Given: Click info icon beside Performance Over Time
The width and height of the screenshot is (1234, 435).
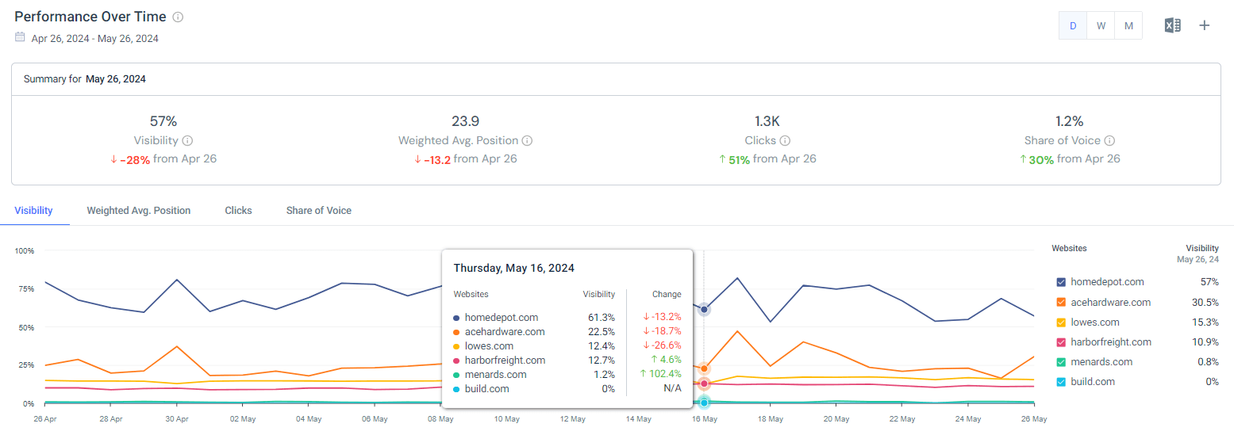Looking at the screenshot, I should pos(178,17).
